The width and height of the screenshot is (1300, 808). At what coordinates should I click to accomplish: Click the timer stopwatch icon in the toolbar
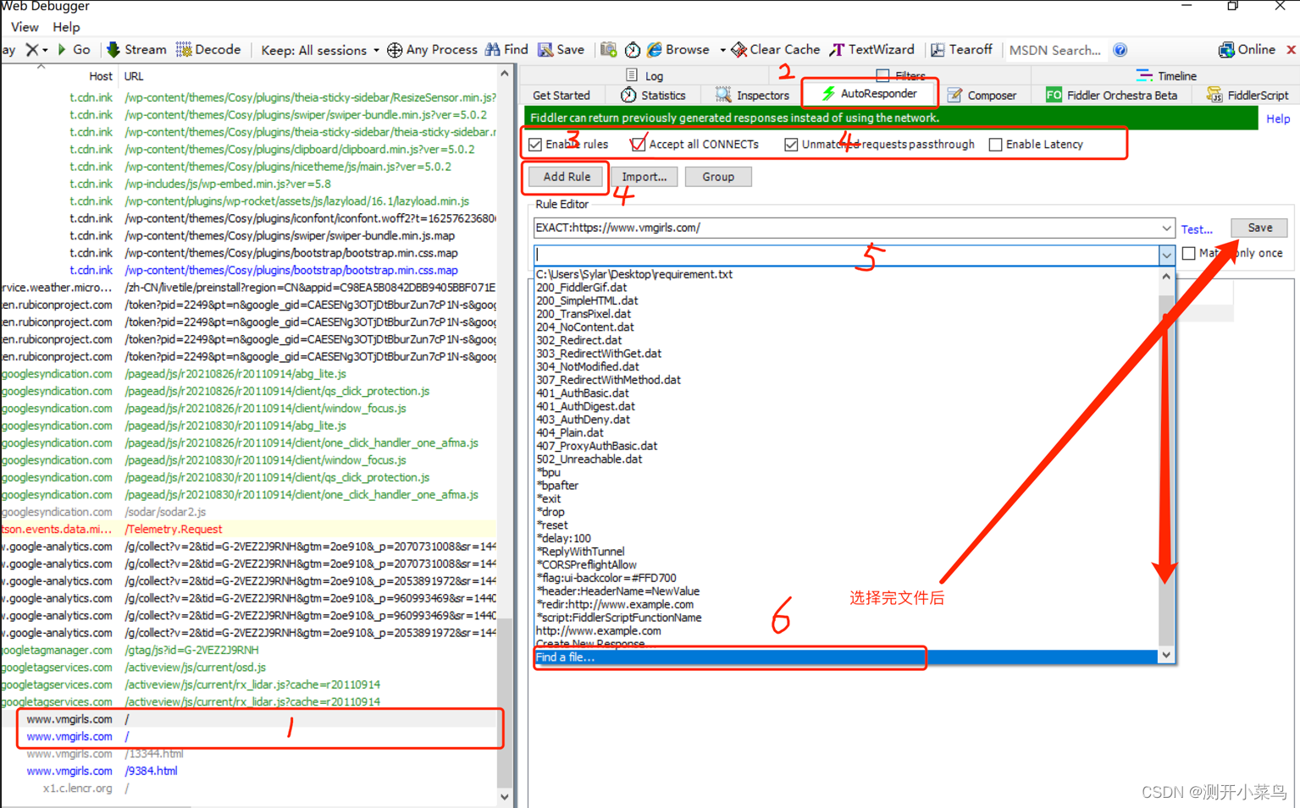(633, 50)
